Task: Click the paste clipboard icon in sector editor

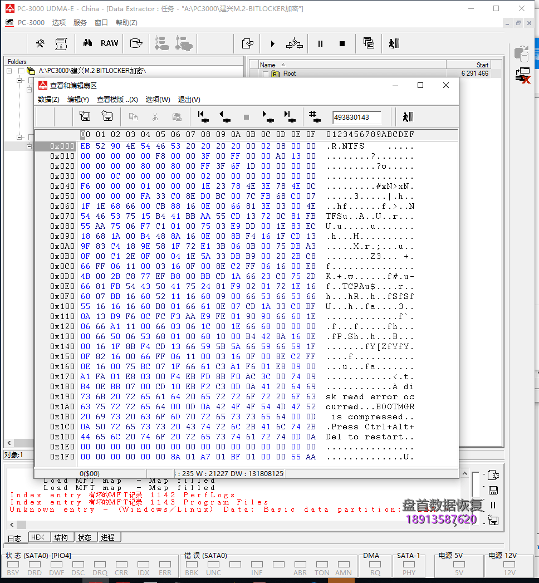Action: (x=177, y=117)
